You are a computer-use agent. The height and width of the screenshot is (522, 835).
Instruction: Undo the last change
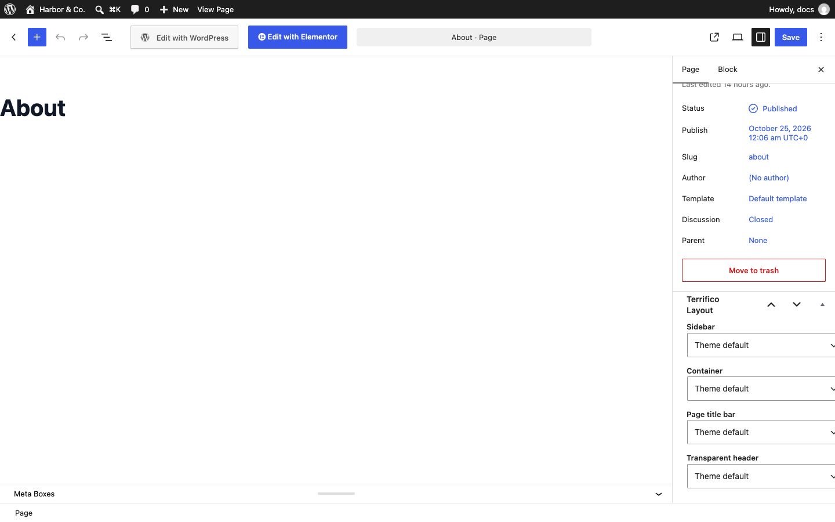[x=60, y=37]
